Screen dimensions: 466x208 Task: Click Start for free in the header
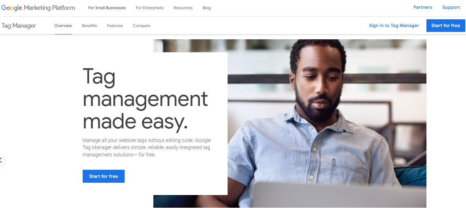[x=446, y=26]
